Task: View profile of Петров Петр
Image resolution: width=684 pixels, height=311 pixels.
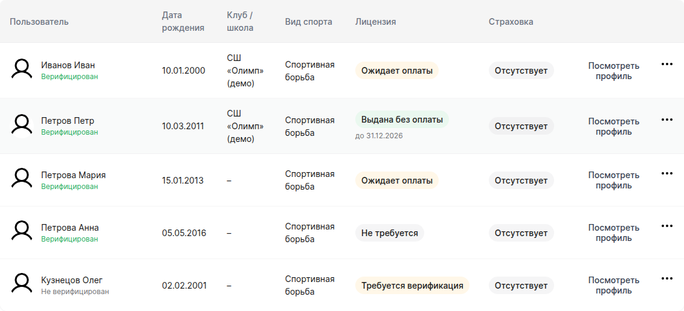Action: click(x=614, y=126)
